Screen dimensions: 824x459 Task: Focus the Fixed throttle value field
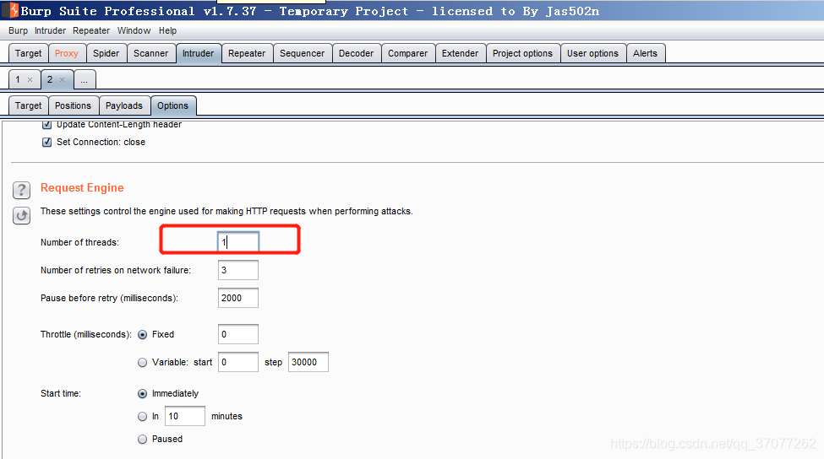238,335
